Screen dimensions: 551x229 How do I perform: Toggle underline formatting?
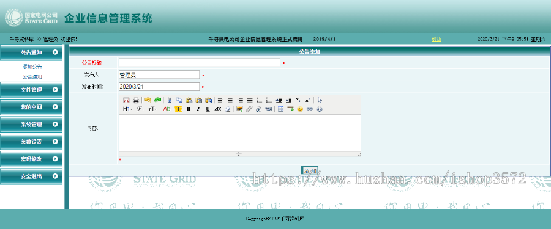tap(208, 109)
